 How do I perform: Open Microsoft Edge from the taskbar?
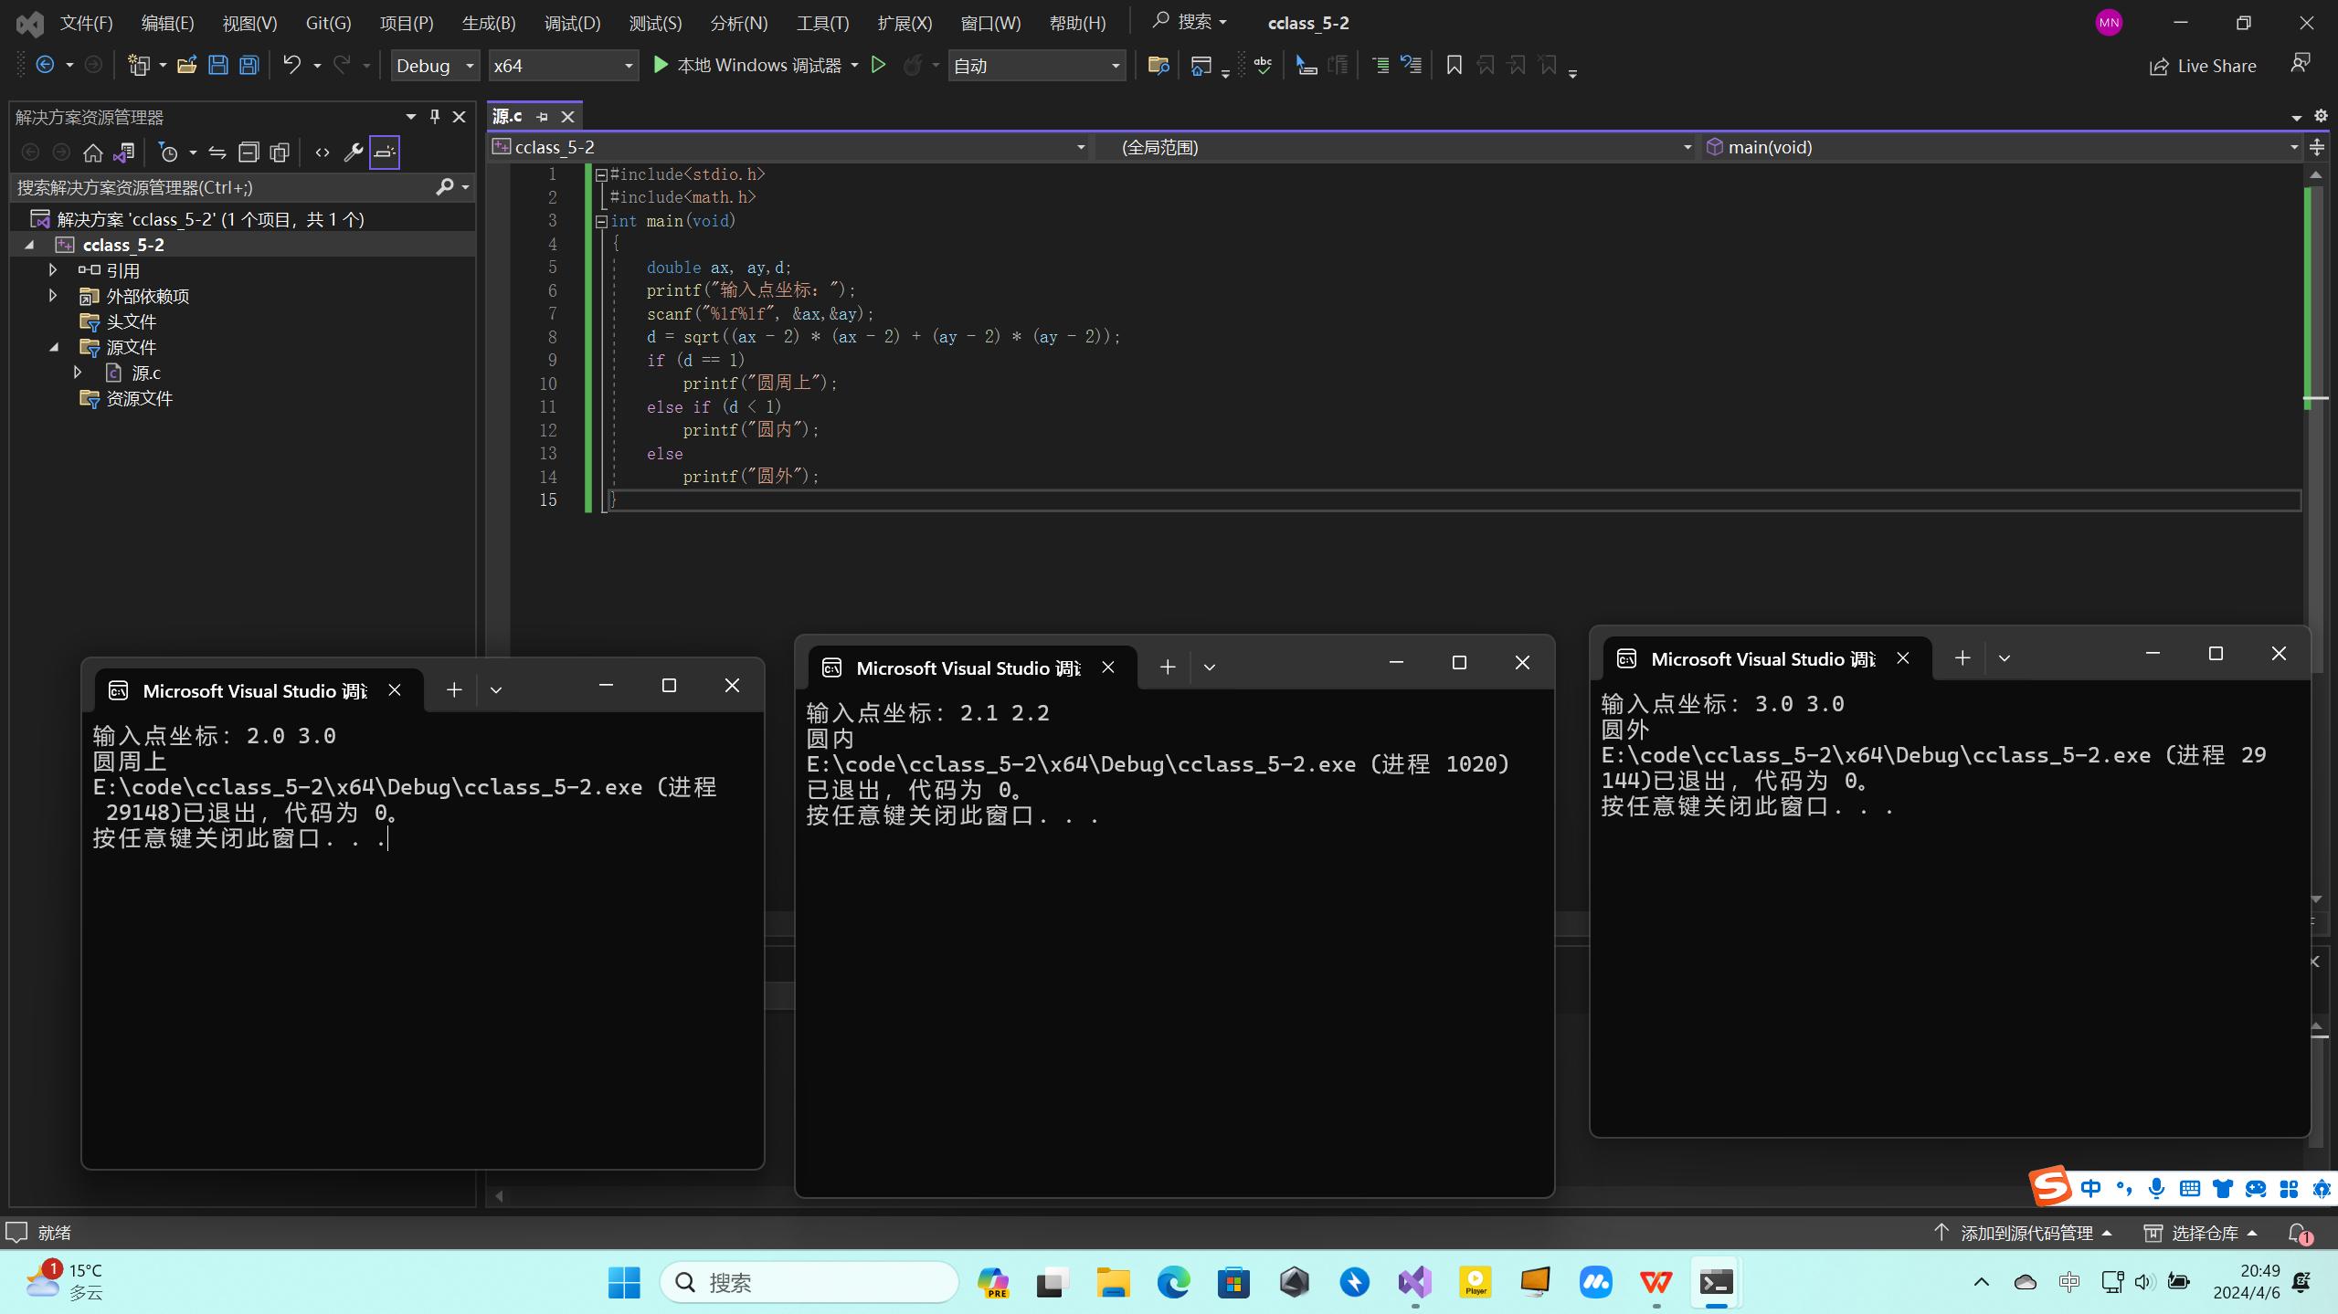tap(1173, 1283)
